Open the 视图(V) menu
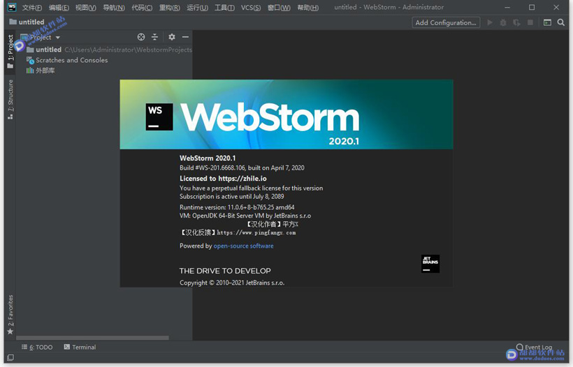This screenshot has height=367, width=573. coord(85,7)
